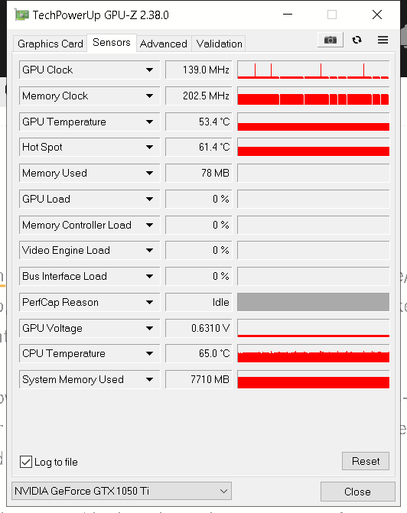This screenshot has width=407, height=513.
Task: Open the Advanced tab
Action: tap(164, 44)
